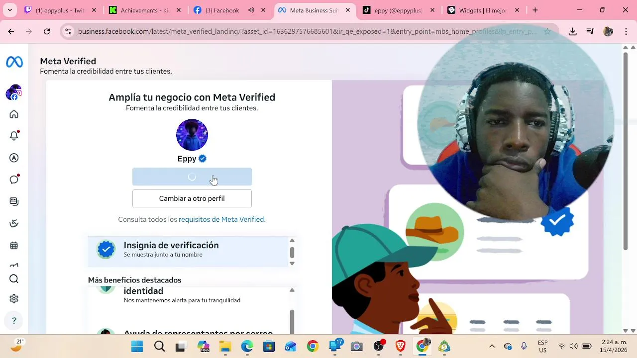The height and width of the screenshot is (358, 637).
Task: Click the Eppy profile picture on the page
Action: 192,135
